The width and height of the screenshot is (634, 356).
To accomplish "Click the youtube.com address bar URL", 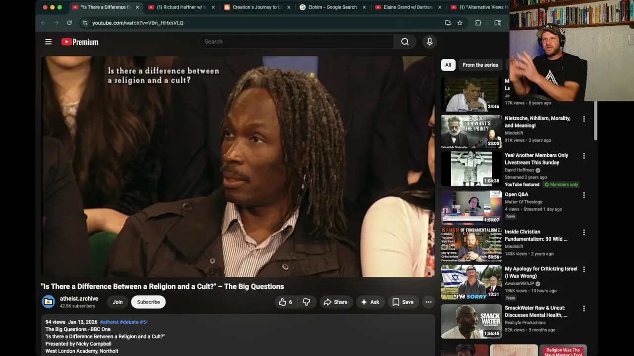I will click(x=138, y=23).
